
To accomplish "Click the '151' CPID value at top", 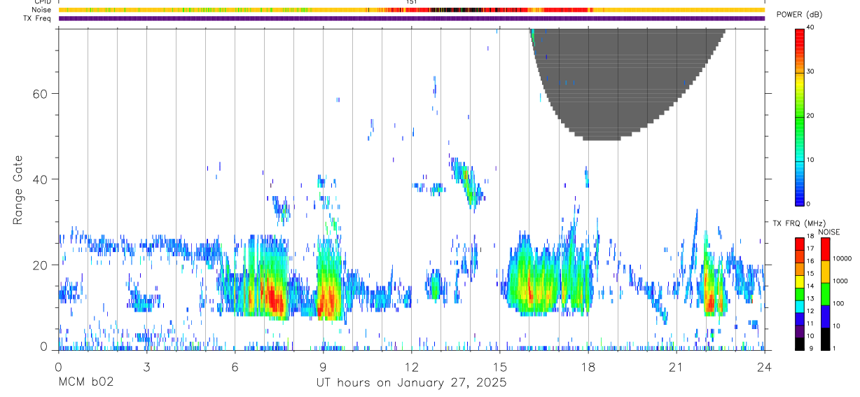I will click(412, 2).
